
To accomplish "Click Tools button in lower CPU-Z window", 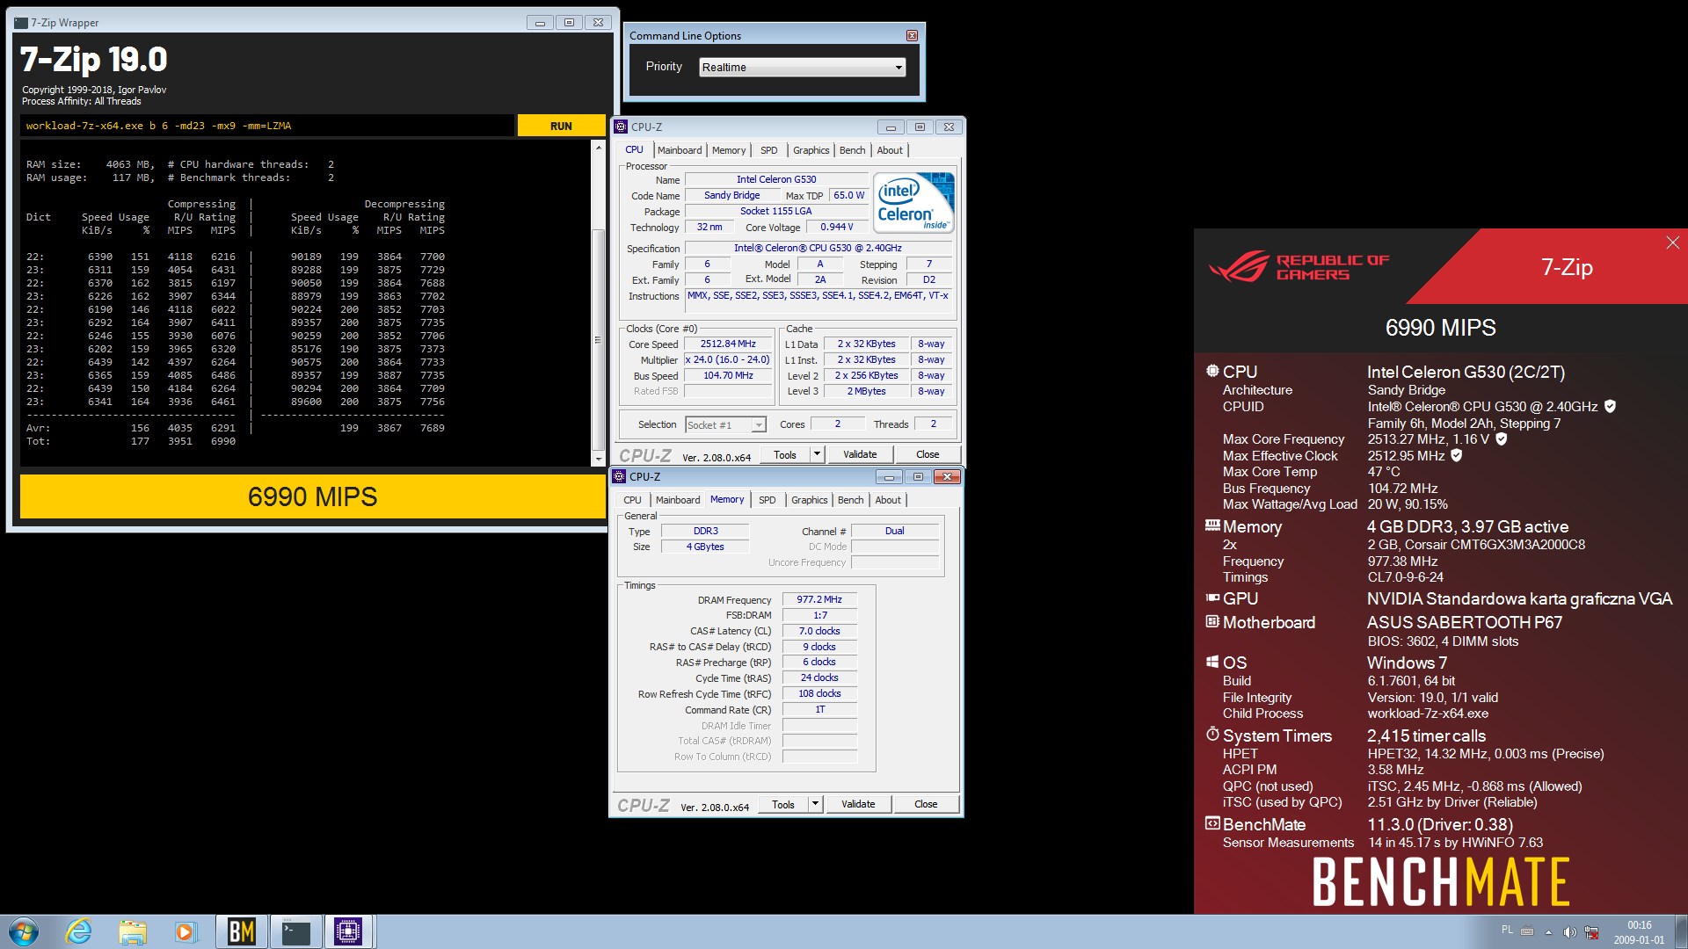I will tap(782, 804).
